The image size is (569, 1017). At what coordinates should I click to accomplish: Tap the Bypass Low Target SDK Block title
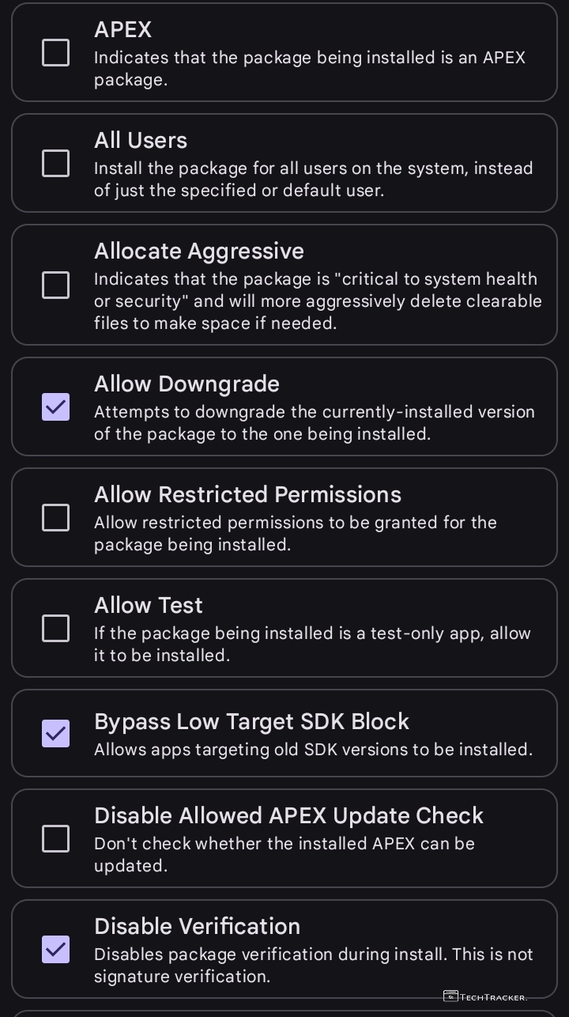(x=251, y=721)
